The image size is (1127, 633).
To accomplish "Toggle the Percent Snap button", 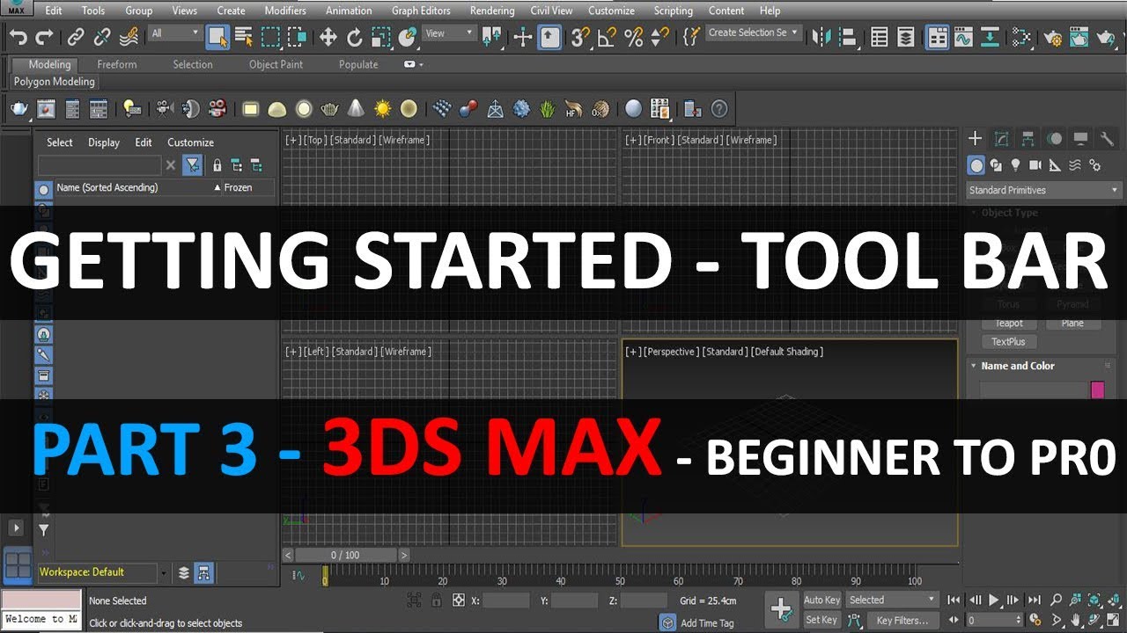I will point(633,37).
